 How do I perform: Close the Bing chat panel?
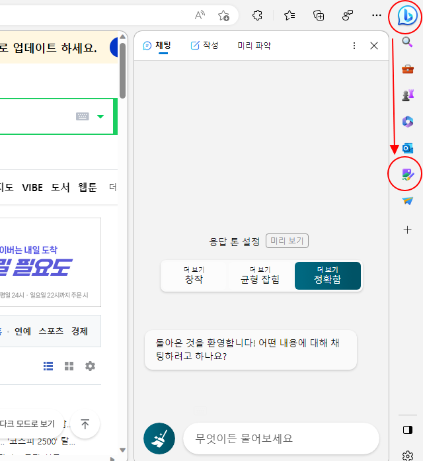coord(374,46)
